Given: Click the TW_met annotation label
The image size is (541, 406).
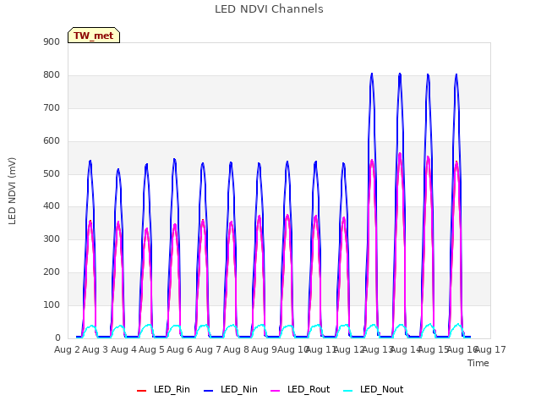Looking at the screenshot, I should [94, 36].
